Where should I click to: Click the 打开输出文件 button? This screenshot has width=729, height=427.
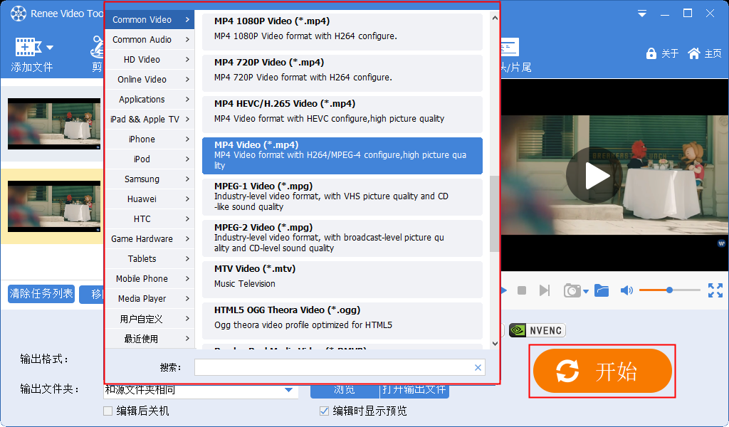tap(415, 390)
